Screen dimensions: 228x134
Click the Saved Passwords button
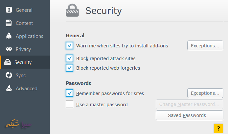tap(189, 115)
